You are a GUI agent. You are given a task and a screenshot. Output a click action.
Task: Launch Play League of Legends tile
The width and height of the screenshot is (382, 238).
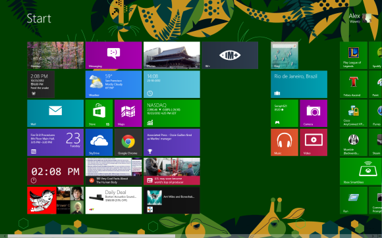click(354, 55)
